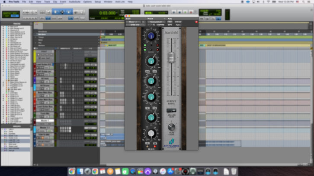Click the Stop button in the transport
Image resolution: width=314 pixels, height=176 pixels.
[179, 12]
